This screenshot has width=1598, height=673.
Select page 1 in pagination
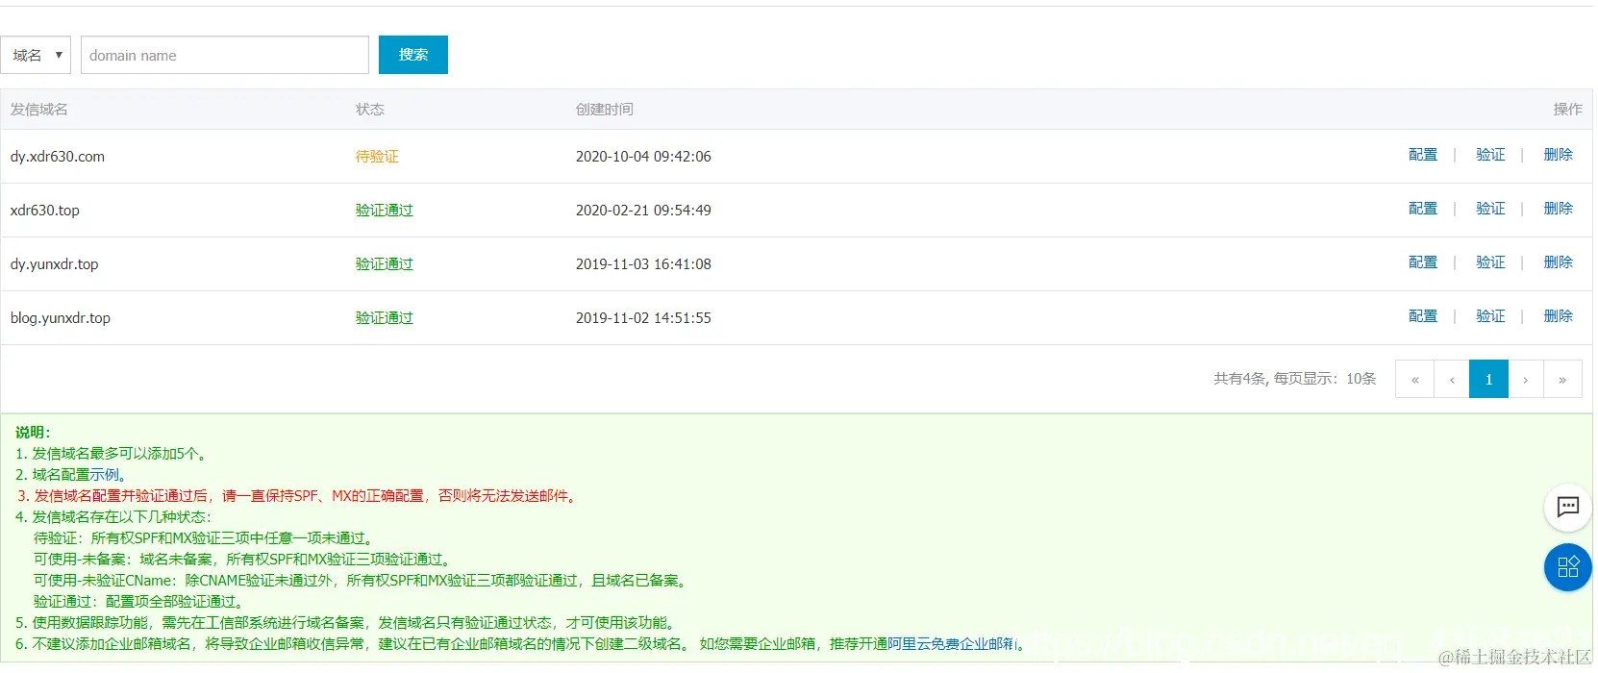tap(1488, 379)
